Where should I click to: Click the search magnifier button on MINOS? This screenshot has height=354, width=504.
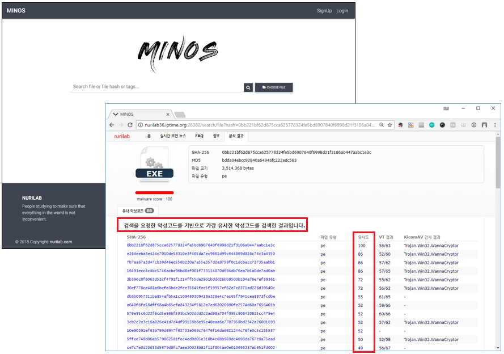248,87
